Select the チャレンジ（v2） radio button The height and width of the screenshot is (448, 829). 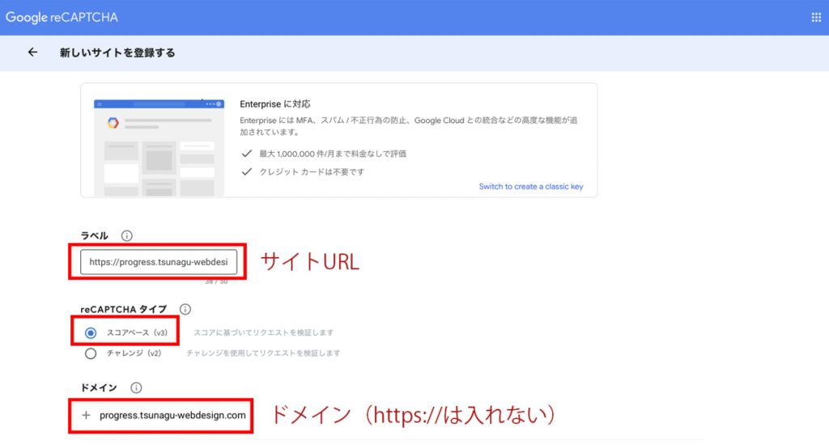[x=91, y=353]
